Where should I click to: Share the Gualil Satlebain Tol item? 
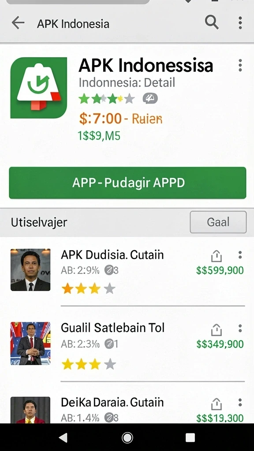coord(216,329)
